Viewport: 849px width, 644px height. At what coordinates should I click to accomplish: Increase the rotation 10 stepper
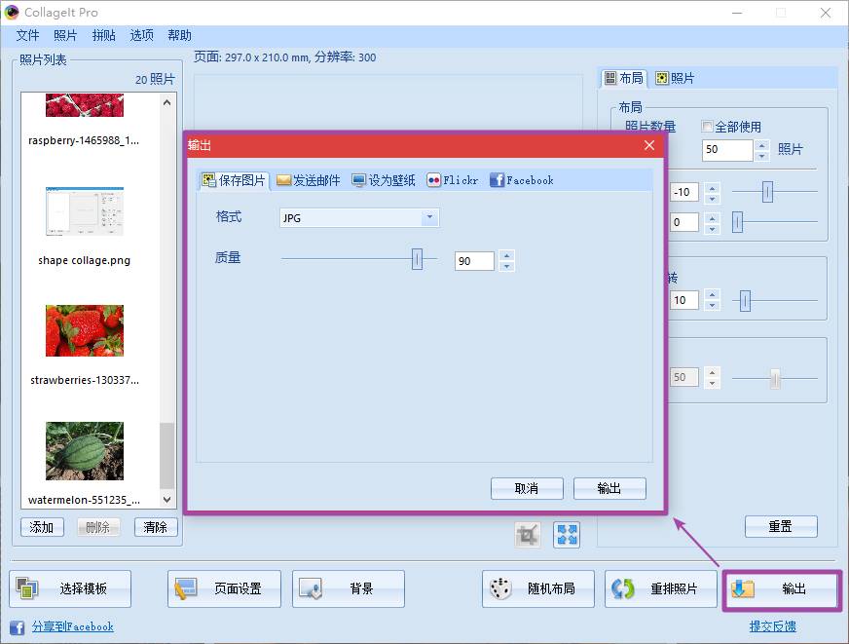click(712, 295)
